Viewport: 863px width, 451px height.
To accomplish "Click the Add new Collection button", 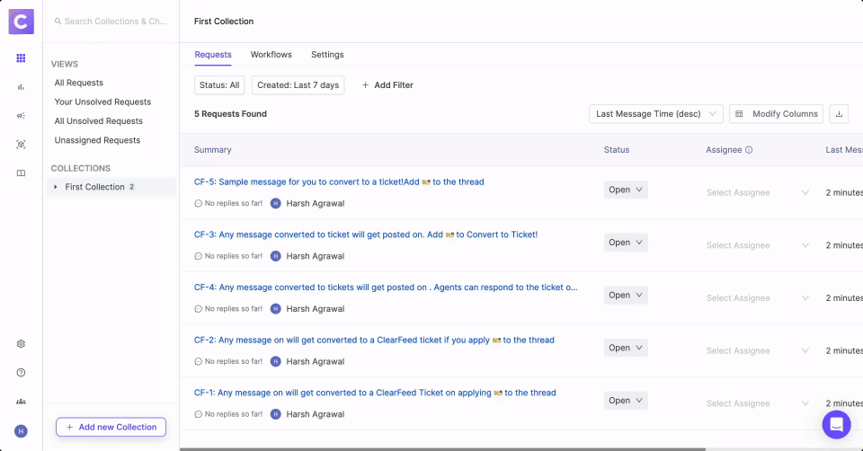I will [x=111, y=427].
